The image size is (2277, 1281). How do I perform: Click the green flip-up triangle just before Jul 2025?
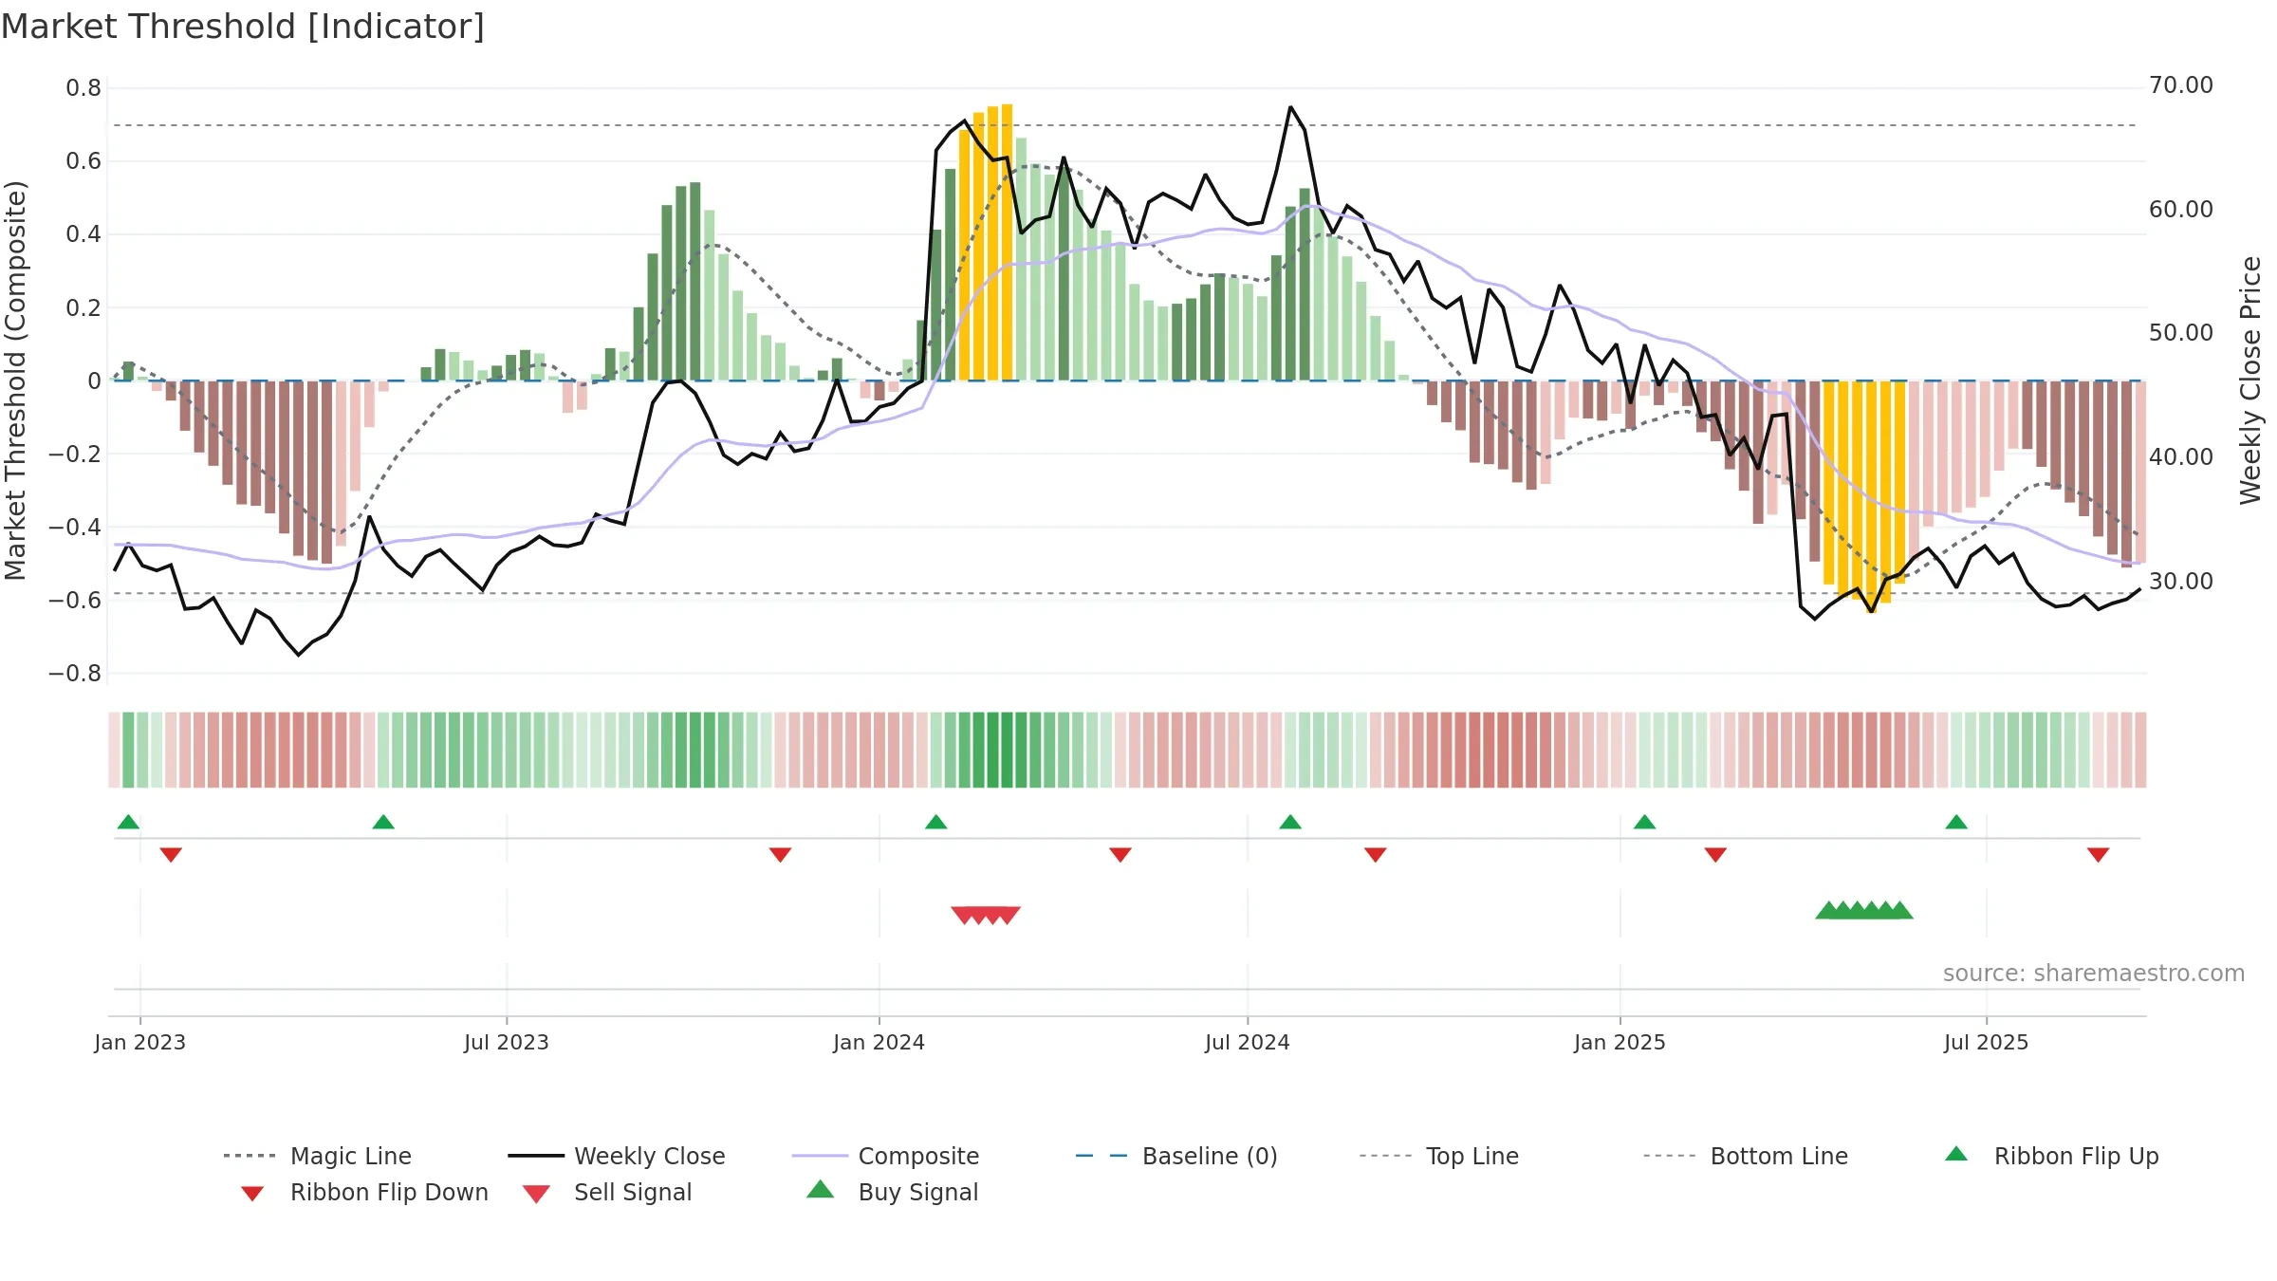tap(1956, 822)
